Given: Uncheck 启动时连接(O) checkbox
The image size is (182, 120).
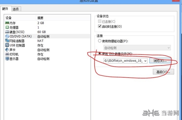Looking at the screenshot, I should tap(99, 26).
